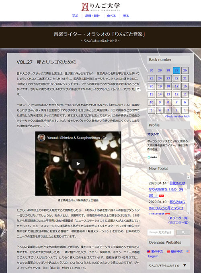
Task: Open the video's three-dot options menu
Action: pos(114,138)
